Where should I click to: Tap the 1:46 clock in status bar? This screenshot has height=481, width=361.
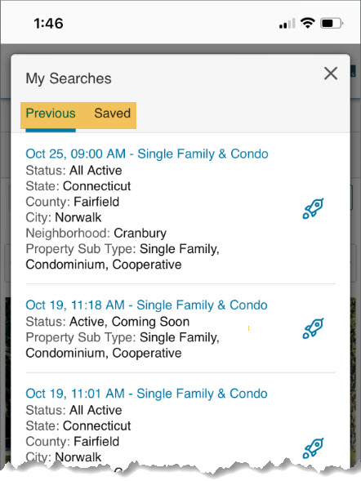[x=48, y=24]
